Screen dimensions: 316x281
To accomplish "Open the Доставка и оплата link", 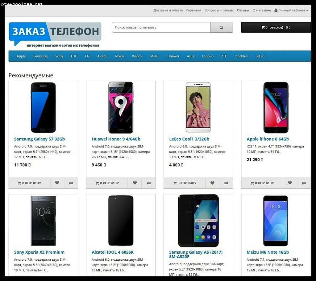I will point(168,10).
